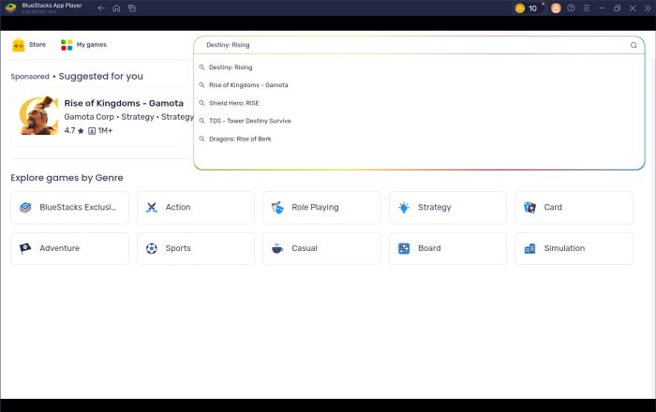Click the soccer ball Sports icon
This screenshot has width=656, height=412.
tap(152, 249)
